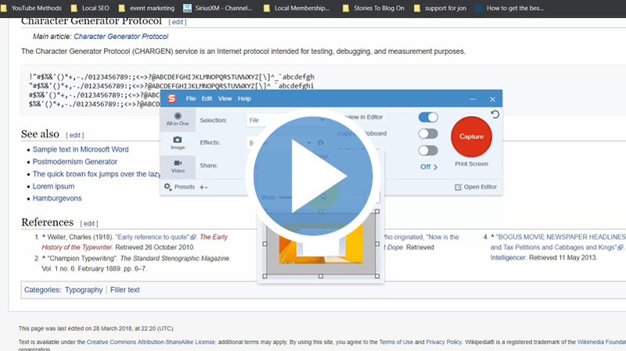Open the Presets gear panel
This screenshot has width=626, height=351.
(x=179, y=187)
